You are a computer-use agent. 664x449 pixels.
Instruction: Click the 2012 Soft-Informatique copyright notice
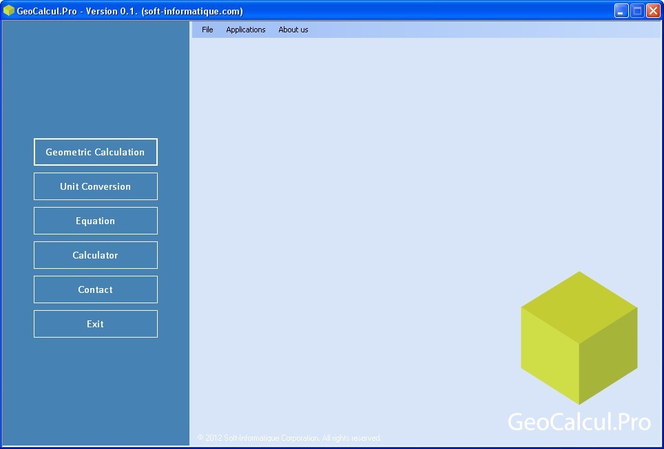click(x=290, y=437)
